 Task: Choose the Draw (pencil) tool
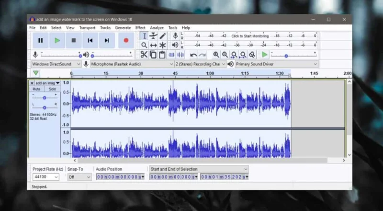pyautogui.click(x=163, y=36)
